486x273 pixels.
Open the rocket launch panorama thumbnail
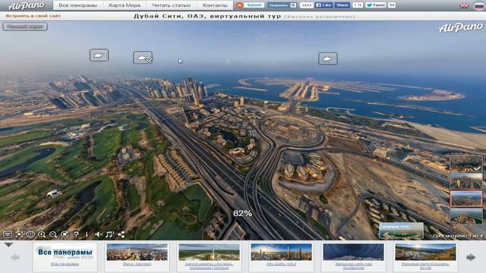pyautogui.click(x=210, y=252)
